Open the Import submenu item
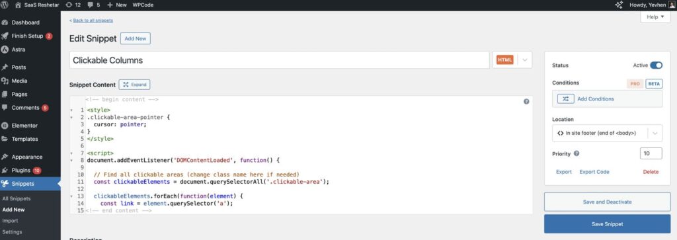 coord(10,221)
